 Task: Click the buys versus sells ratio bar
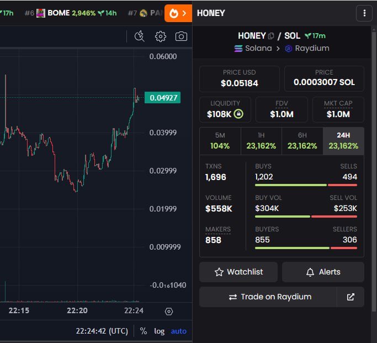click(306, 185)
